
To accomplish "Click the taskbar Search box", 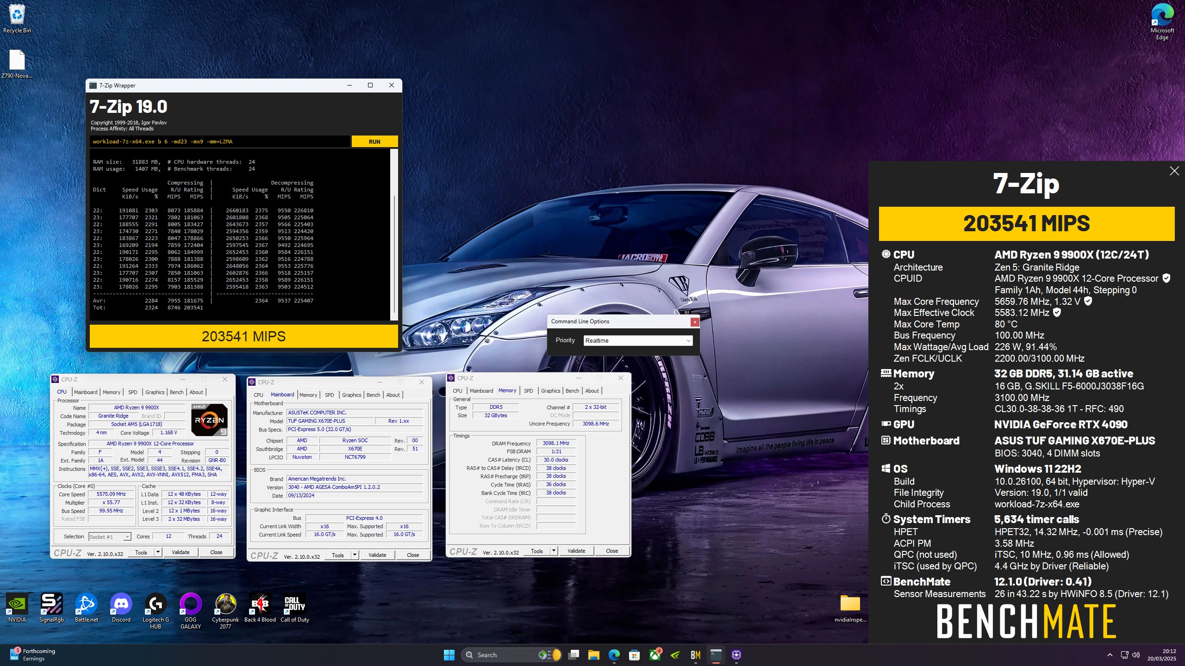I will coord(511,655).
